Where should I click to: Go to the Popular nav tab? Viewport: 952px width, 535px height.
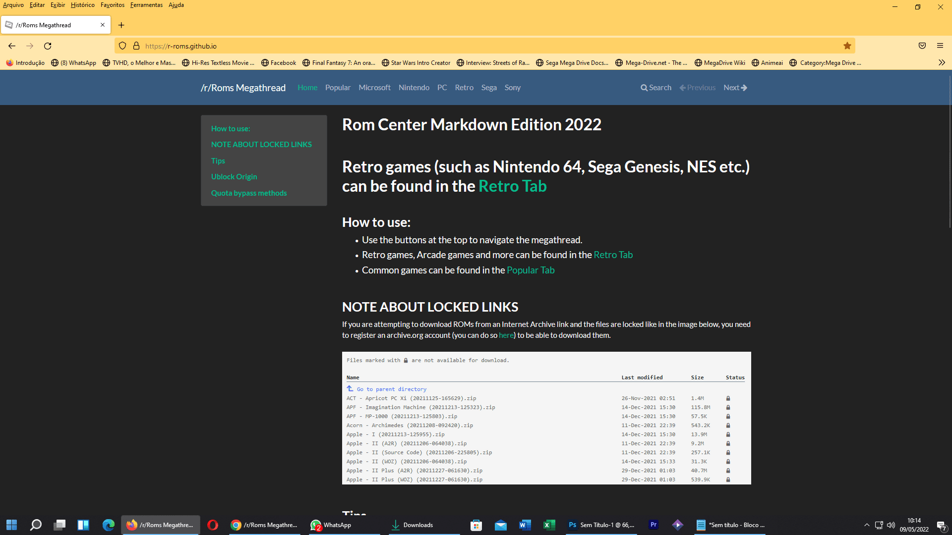click(x=338, y=88)
